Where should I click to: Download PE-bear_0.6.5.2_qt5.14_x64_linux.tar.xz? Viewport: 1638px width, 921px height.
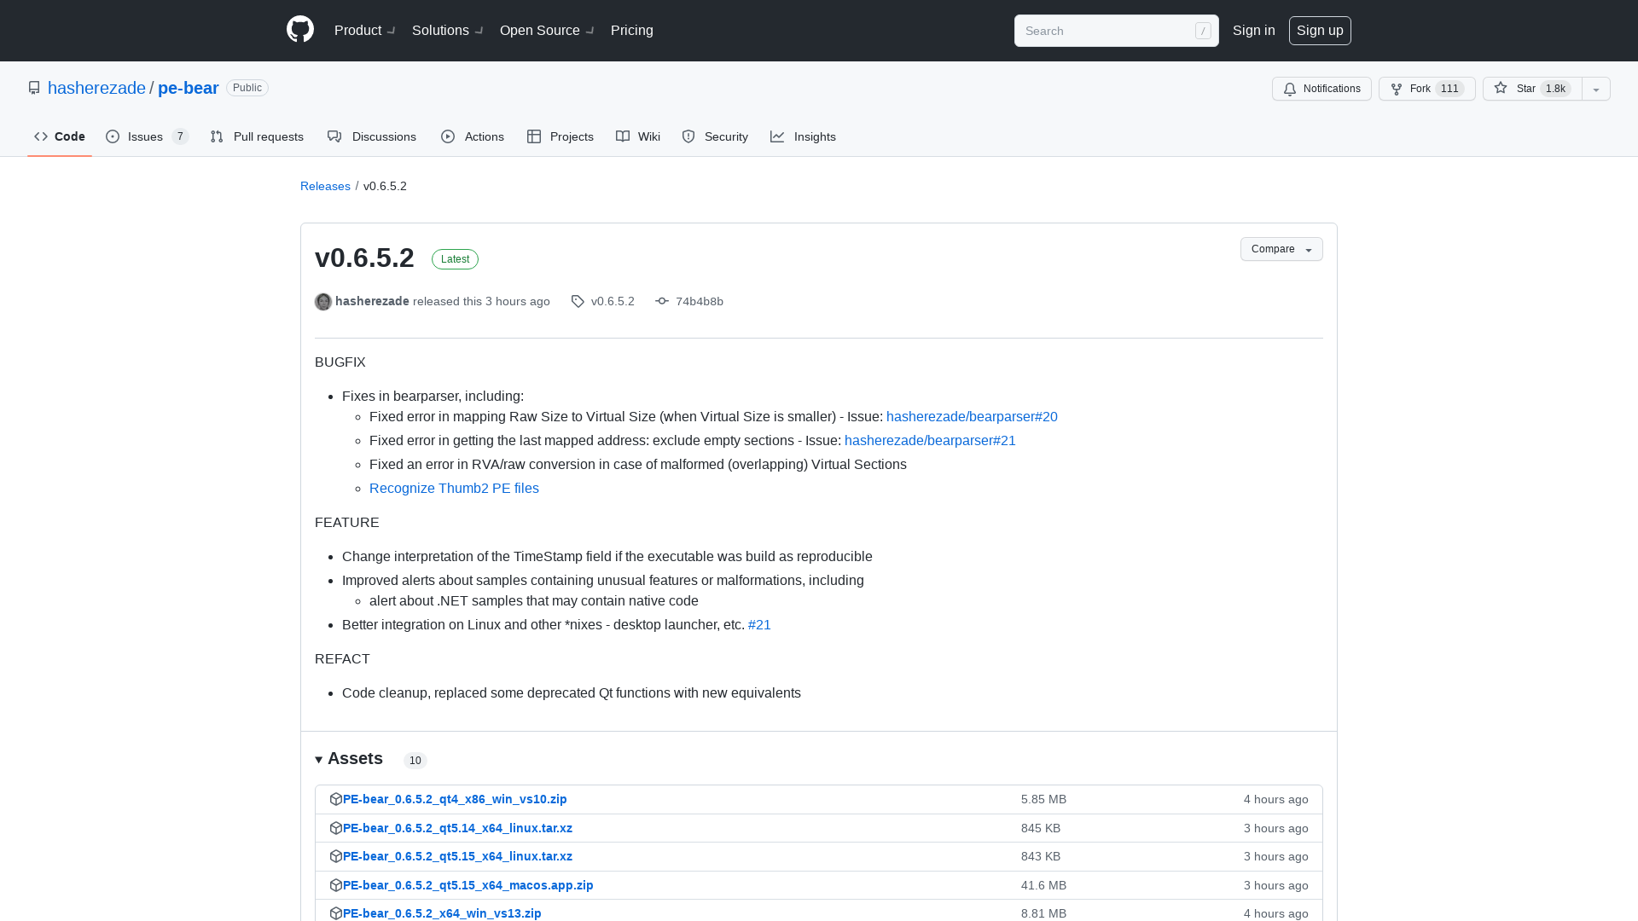point(457,828)
